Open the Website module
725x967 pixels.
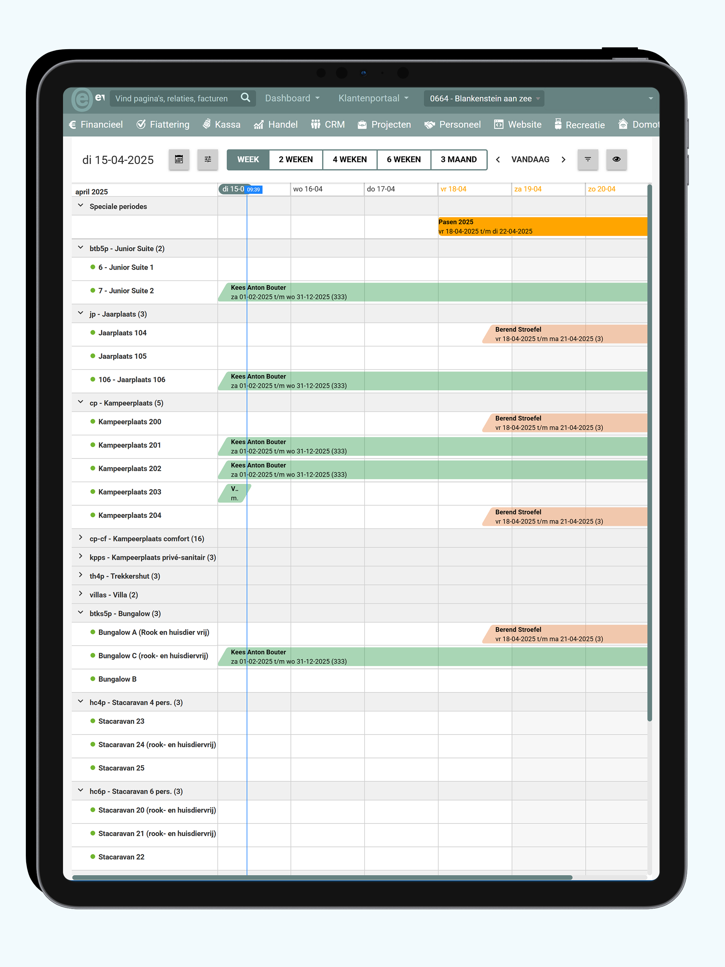(518, 125)
